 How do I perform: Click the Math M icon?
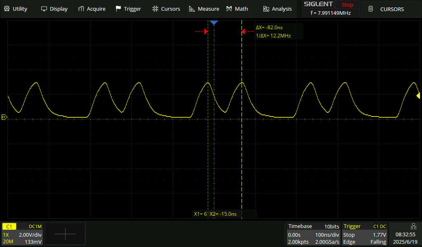click(229, 9)
